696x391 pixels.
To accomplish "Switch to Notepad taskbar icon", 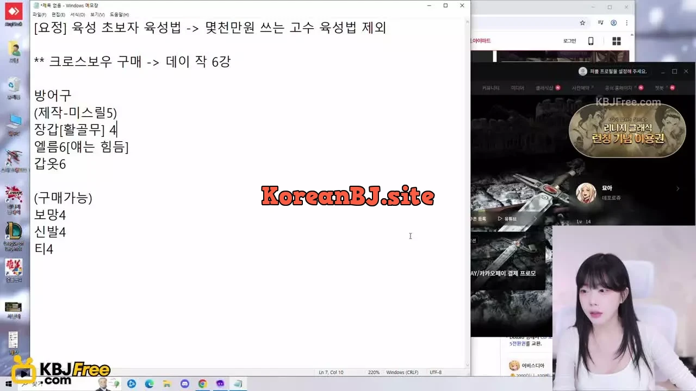I will click(238, 384).
